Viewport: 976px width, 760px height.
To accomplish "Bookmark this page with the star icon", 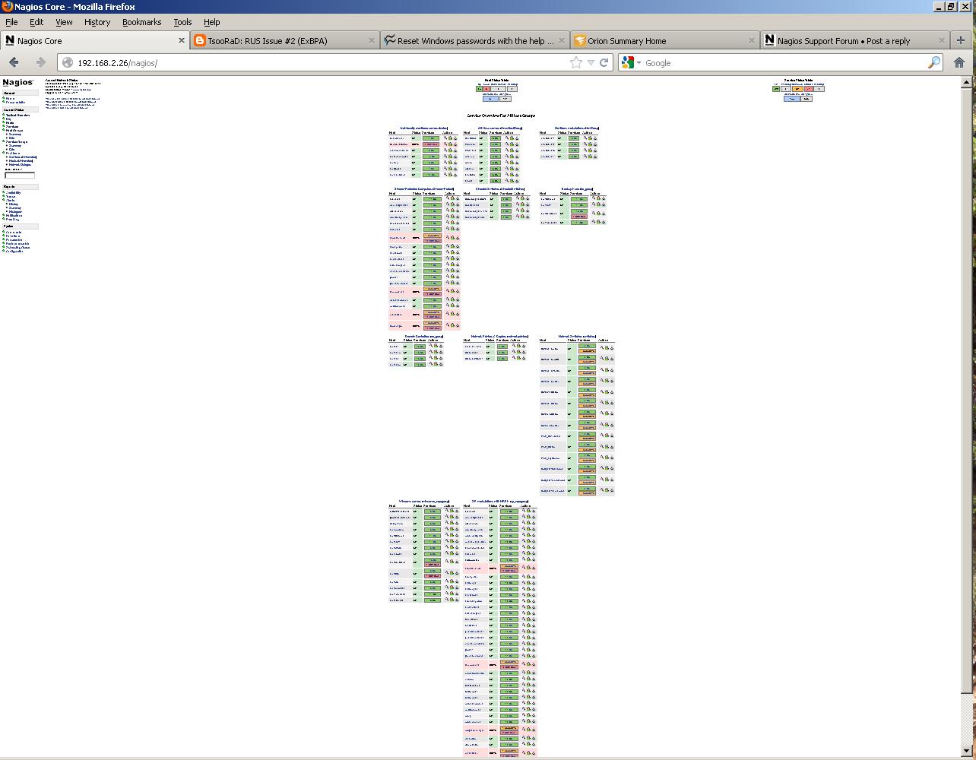I will coord(576,62).
